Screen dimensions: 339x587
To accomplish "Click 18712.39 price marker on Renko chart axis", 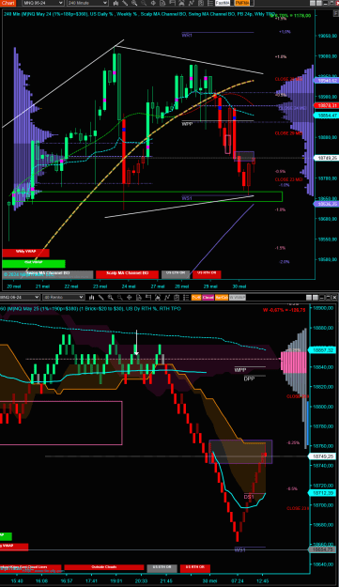I will pos(322,493).
